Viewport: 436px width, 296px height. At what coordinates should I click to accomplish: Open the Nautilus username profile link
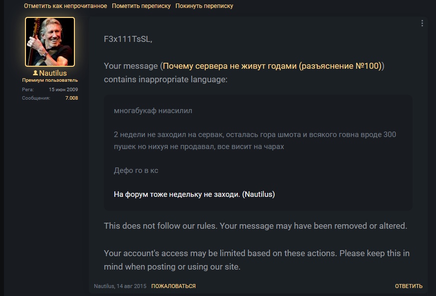(x=53, y=73)
